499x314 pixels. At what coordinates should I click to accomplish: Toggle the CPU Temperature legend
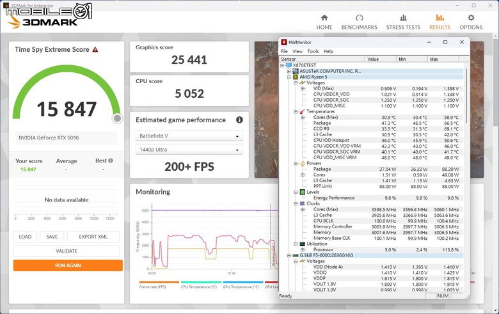point(201,285)
